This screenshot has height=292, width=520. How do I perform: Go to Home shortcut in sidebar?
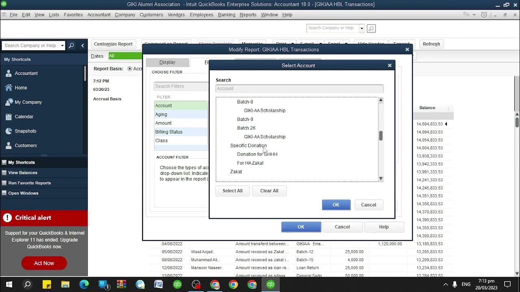click(x=21, y=88)
